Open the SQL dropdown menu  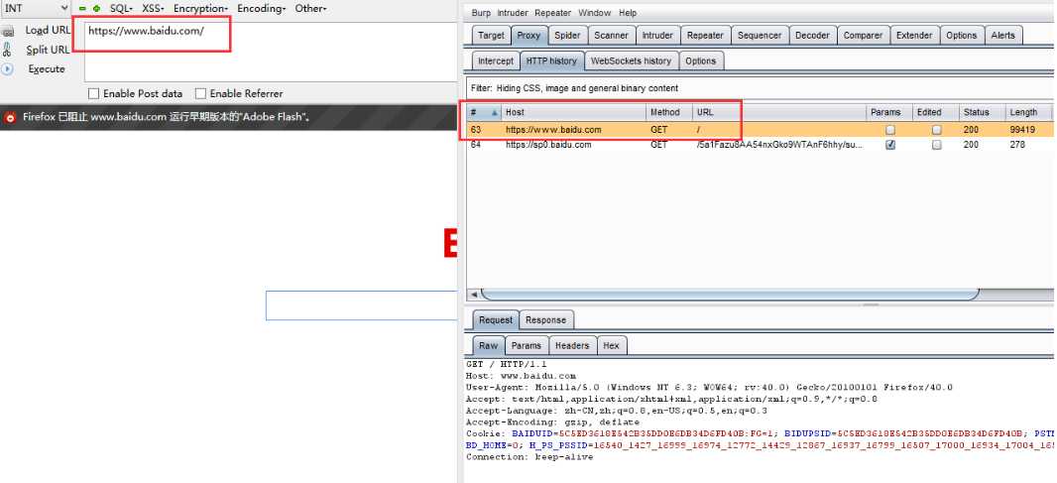coord(121,9)
